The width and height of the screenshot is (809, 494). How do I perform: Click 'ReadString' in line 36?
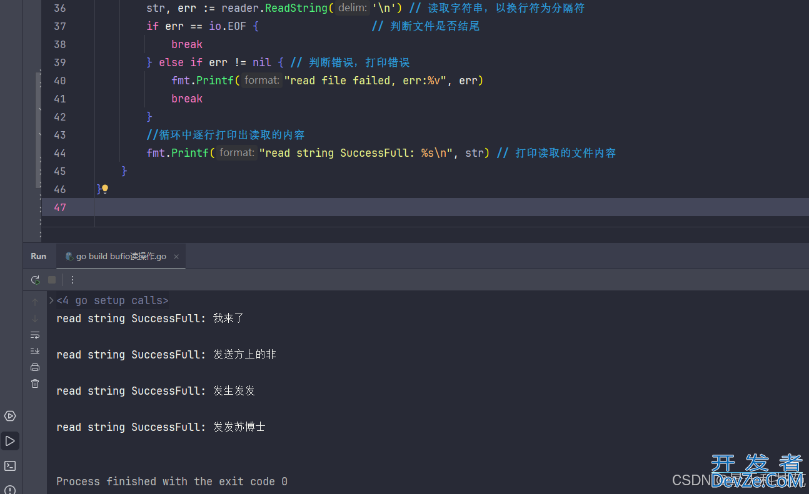click(x=296, y=8)
